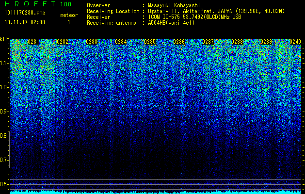Click the yellow meteor tick in the cyan strip

pyautogui.click(x=41, y=192)
